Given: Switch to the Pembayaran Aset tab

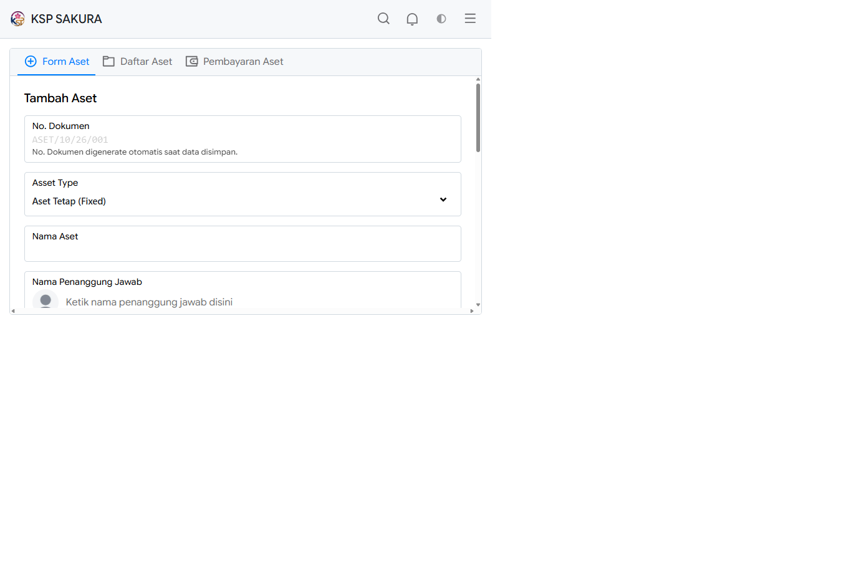Looking at the screenshot, I should (x=234, y=61).
